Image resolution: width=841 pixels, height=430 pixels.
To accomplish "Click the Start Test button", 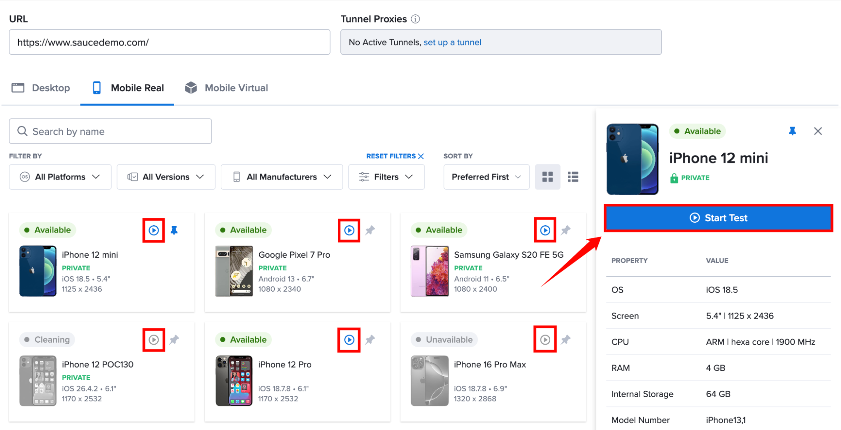I will (719, 218).
